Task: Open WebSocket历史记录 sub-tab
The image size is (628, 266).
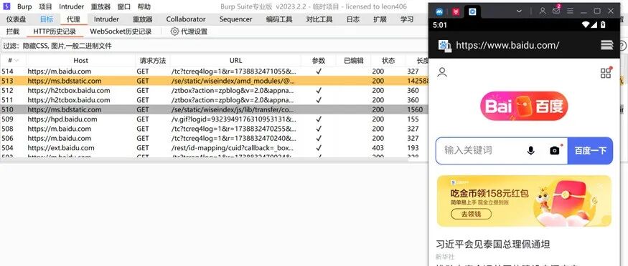Action: pyautogui.click(x=121, y=31)
